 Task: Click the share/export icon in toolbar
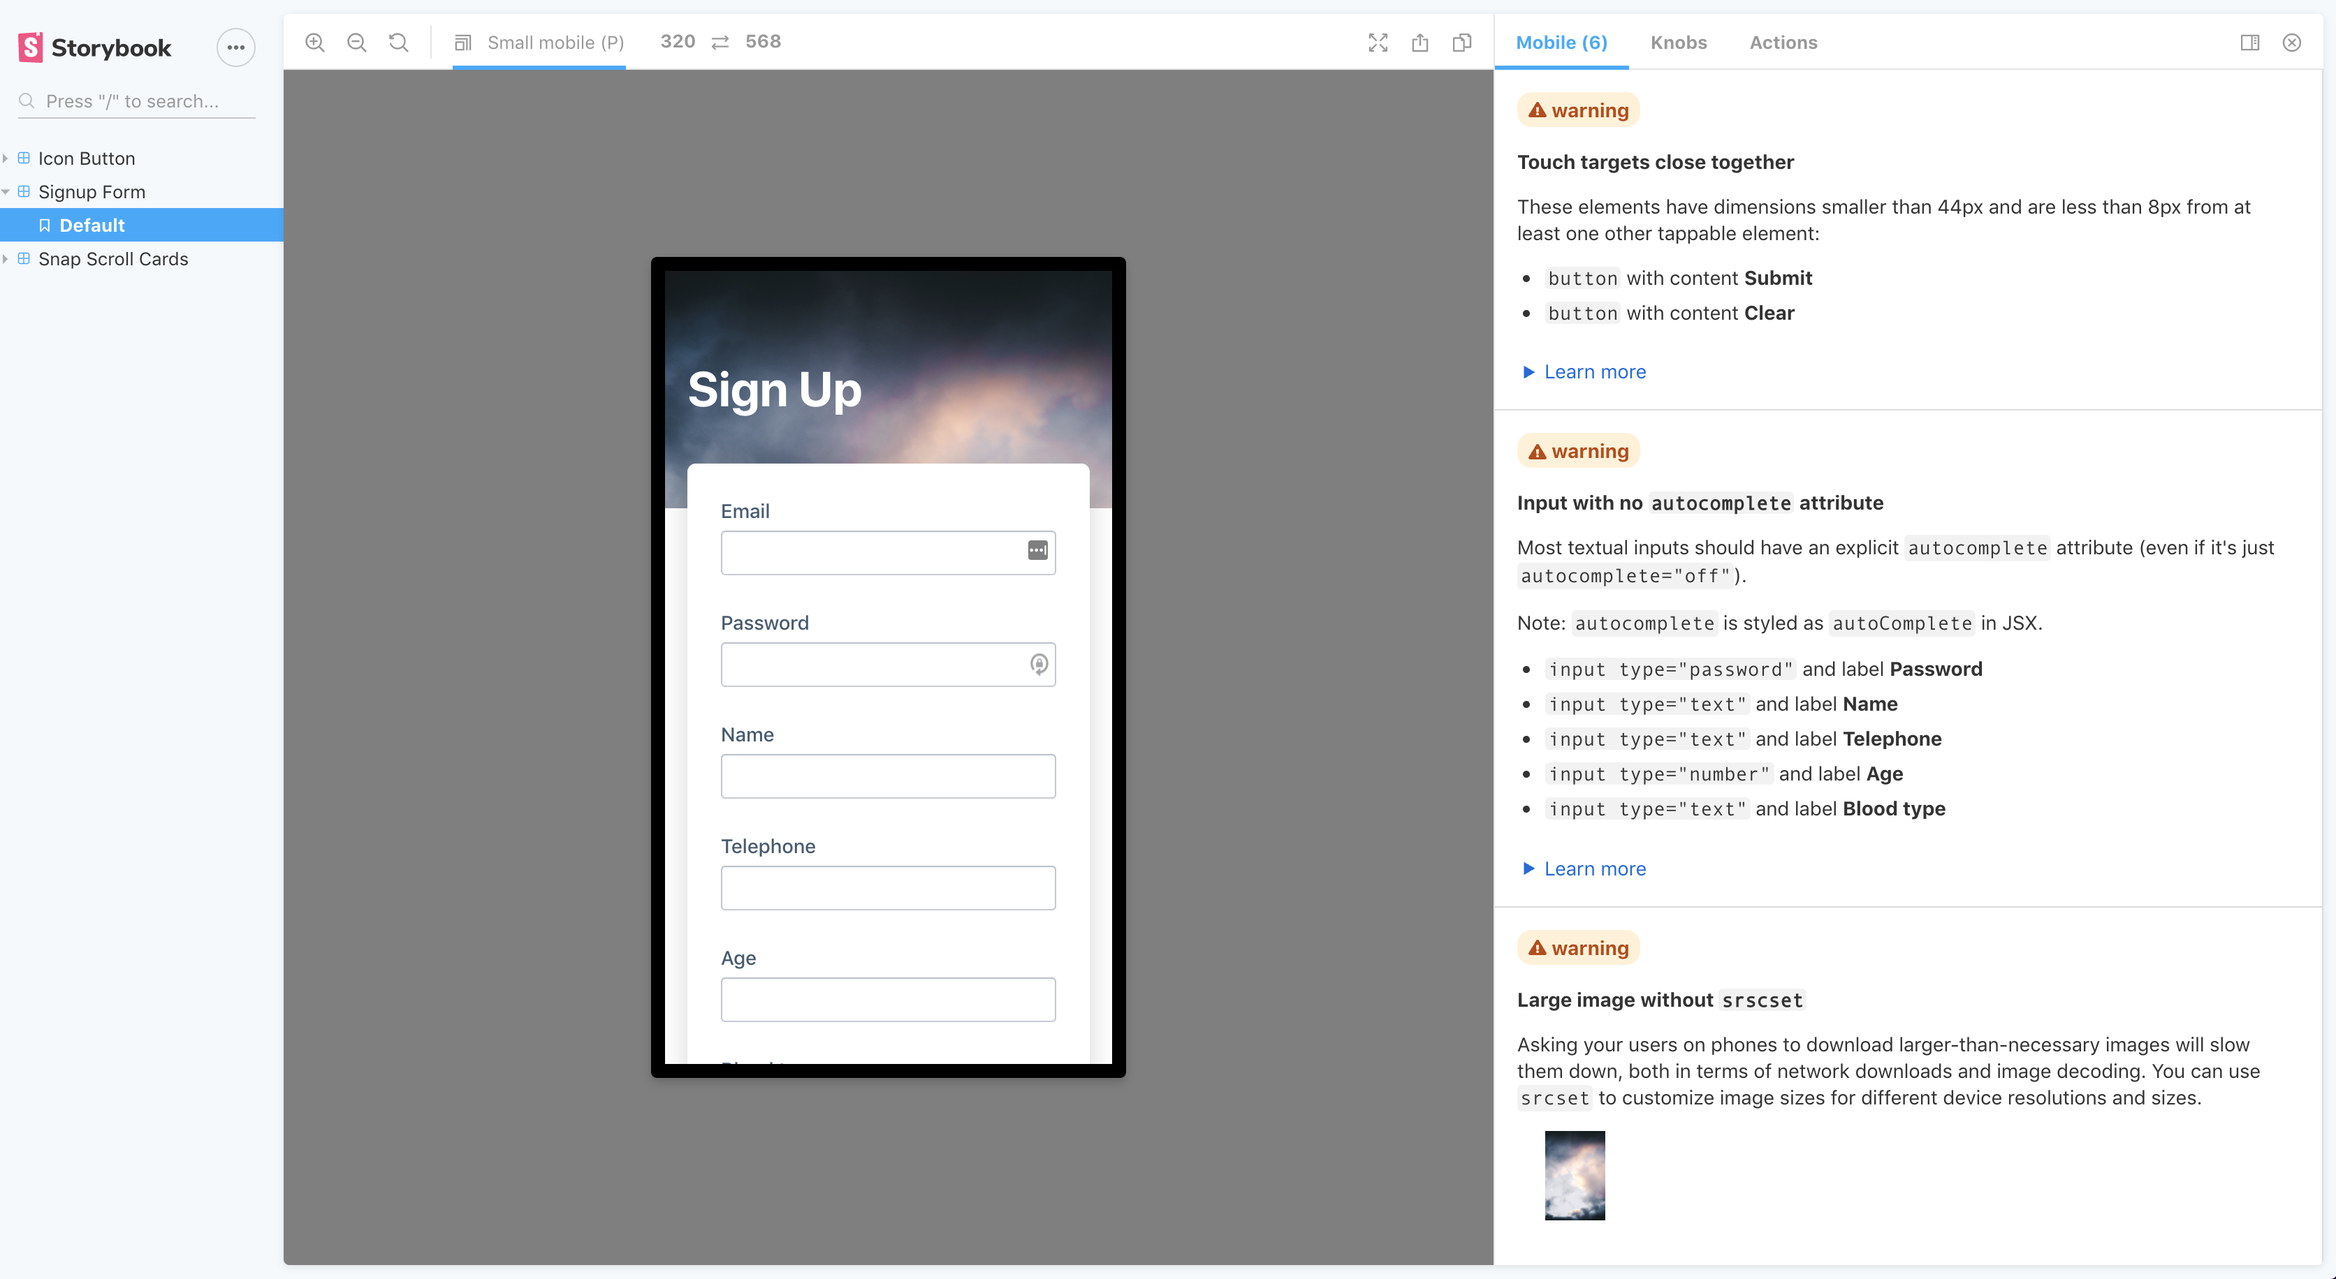1419,41
